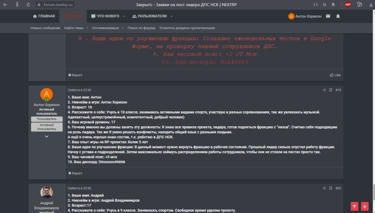Report the post with Discord Nix#0884
Viewport: 375px width, 213px height.
click(75, 75)
